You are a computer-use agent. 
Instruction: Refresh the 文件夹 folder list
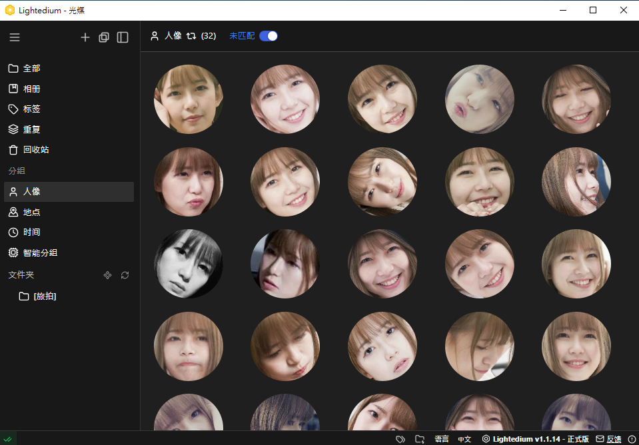(x=125, y=276)
